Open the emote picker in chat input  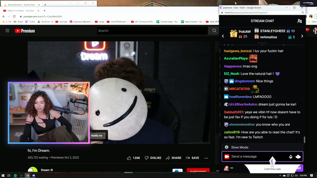298,157
